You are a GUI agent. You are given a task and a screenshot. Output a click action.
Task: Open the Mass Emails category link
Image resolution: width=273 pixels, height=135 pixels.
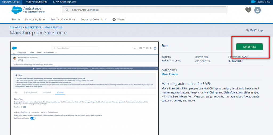(169, 74)
